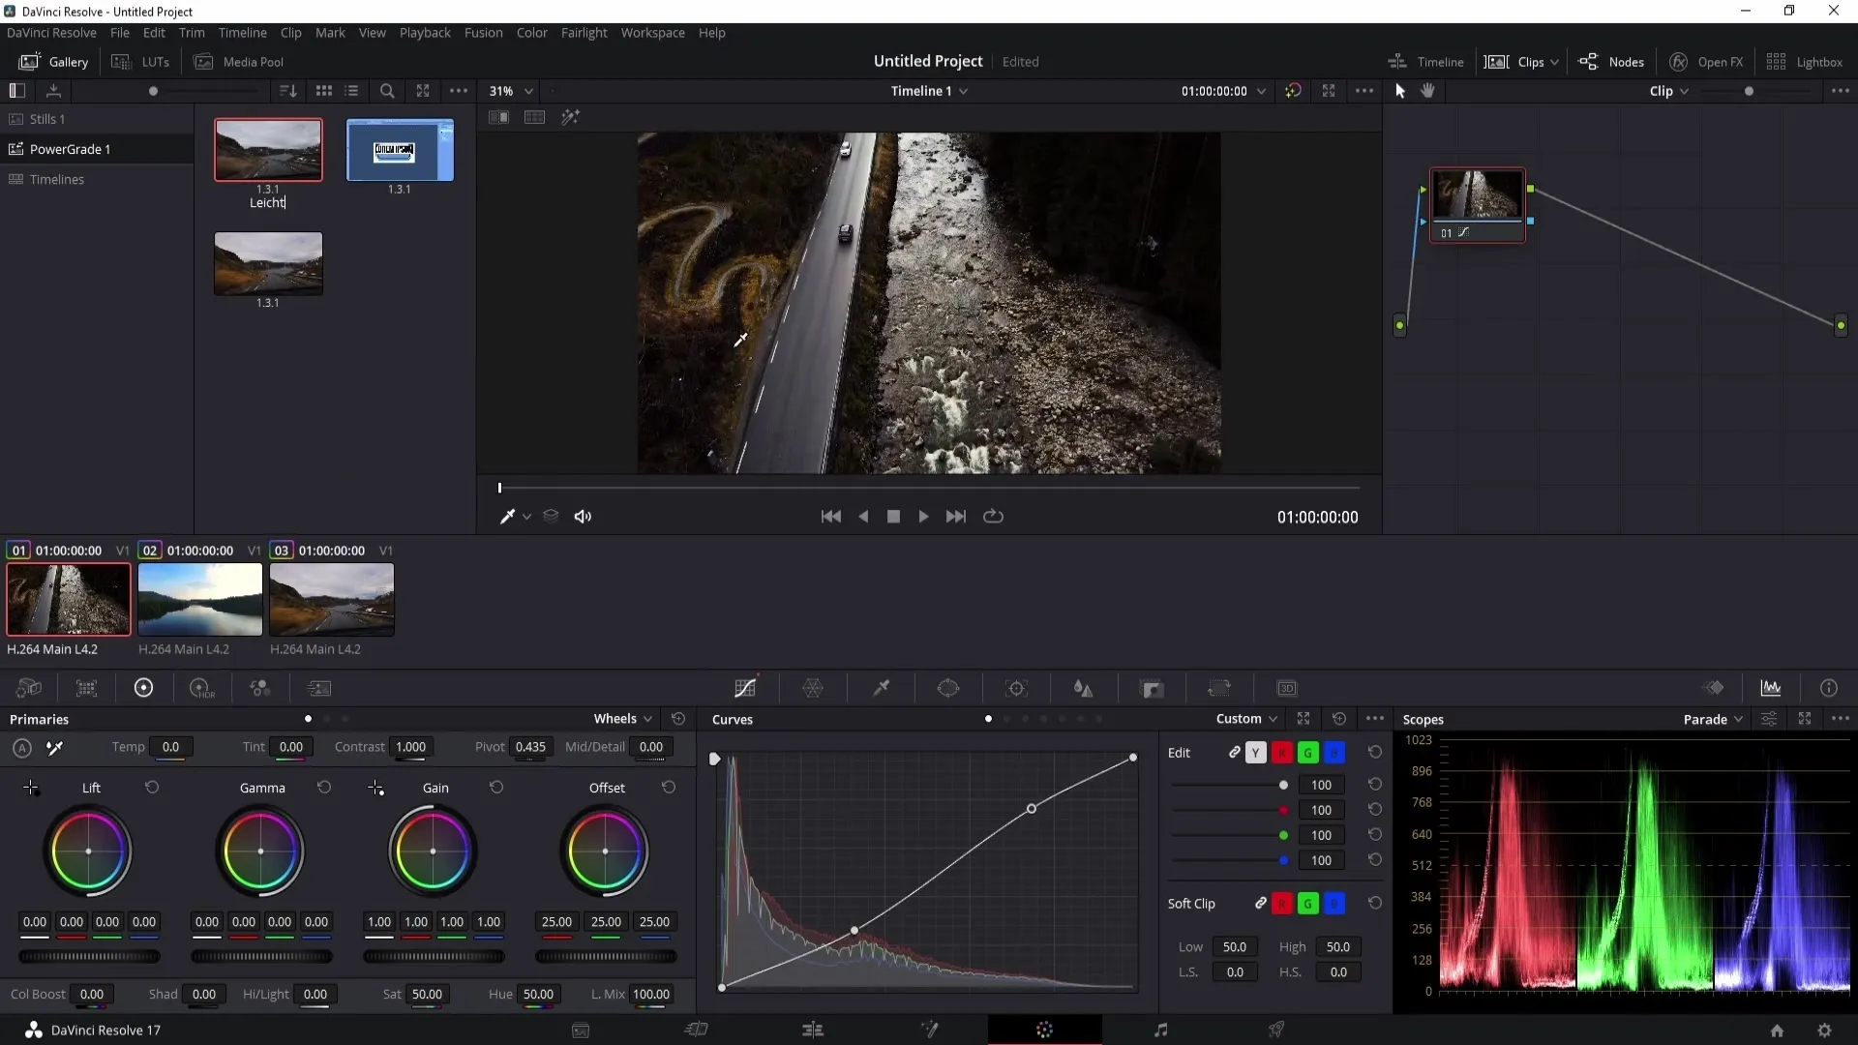The width and height of the screenshot is (1858, 1045).
Task: Open the Sizing palette
Action: 1219,688
